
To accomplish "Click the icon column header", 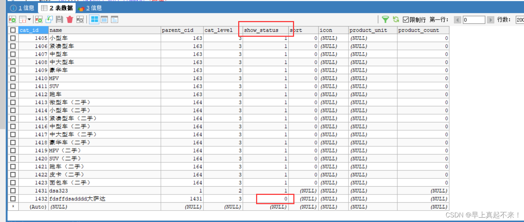I will [x=333, y=30].
